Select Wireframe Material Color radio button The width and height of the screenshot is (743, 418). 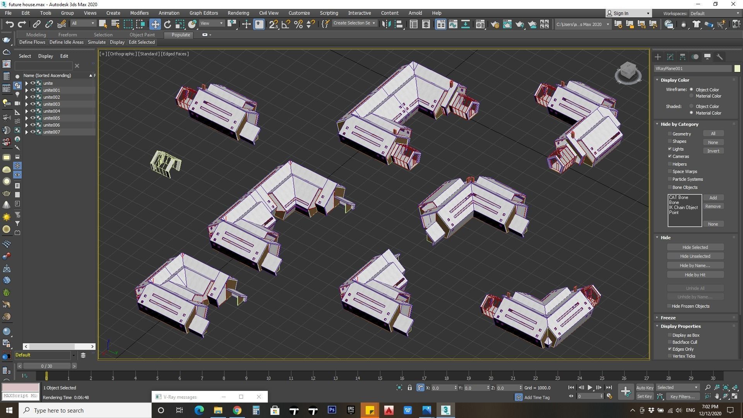coord(692,96)
